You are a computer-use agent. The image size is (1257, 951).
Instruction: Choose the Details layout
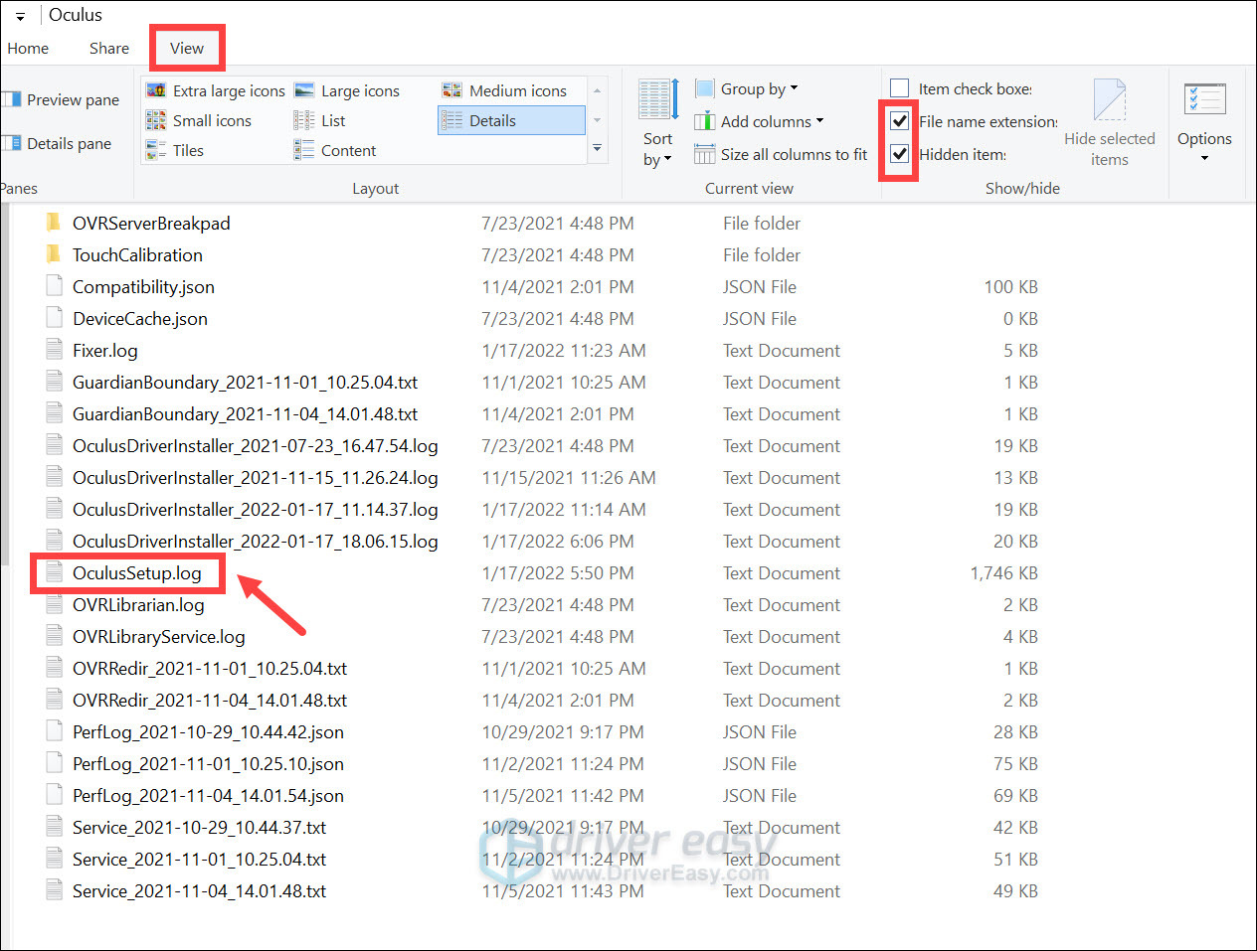pos(511,120)
